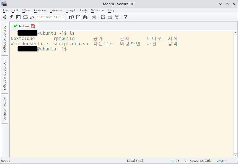
Task: Close the fedora session tab
Action: [x=33, y=26]
